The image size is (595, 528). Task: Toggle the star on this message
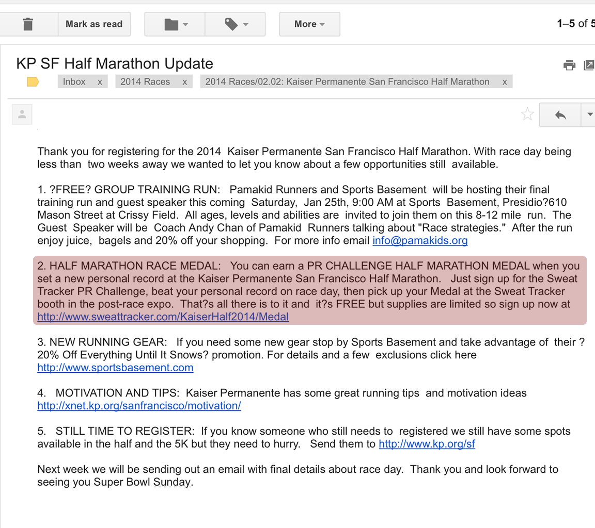527,114
